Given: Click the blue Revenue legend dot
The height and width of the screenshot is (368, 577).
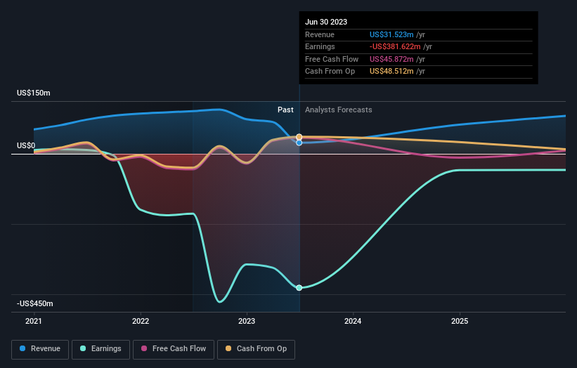Looking at the screenshot, I should (x=22, y=348).
